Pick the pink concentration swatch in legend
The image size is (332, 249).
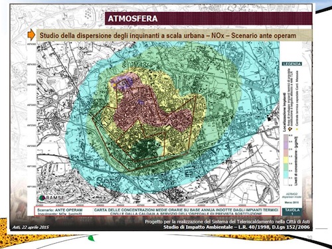click(x=286, y=153)
